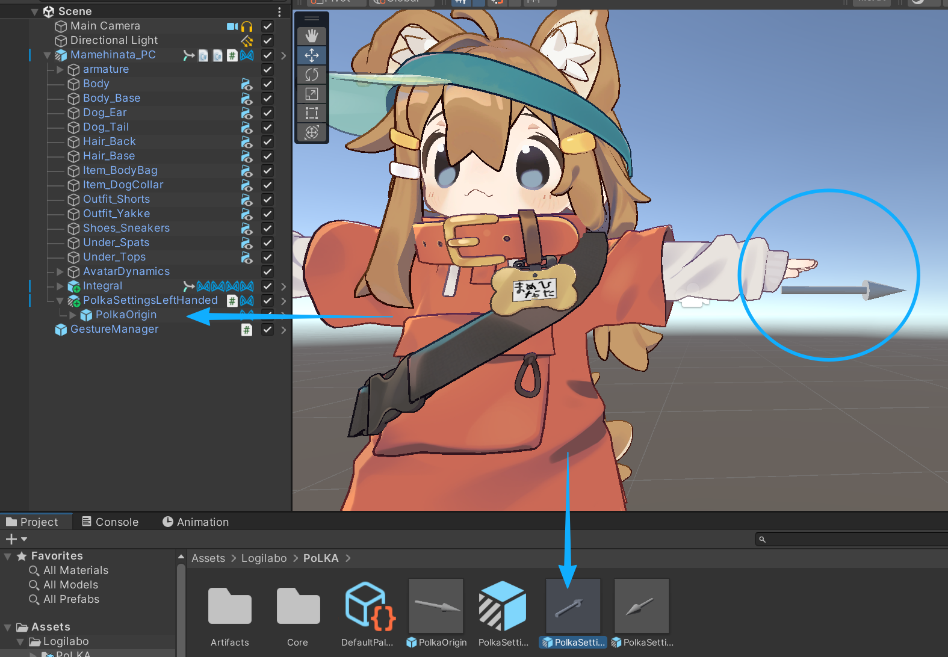Switch to the Console tab
This screenshot has width=948, height=657.
[x=111, y=522]
